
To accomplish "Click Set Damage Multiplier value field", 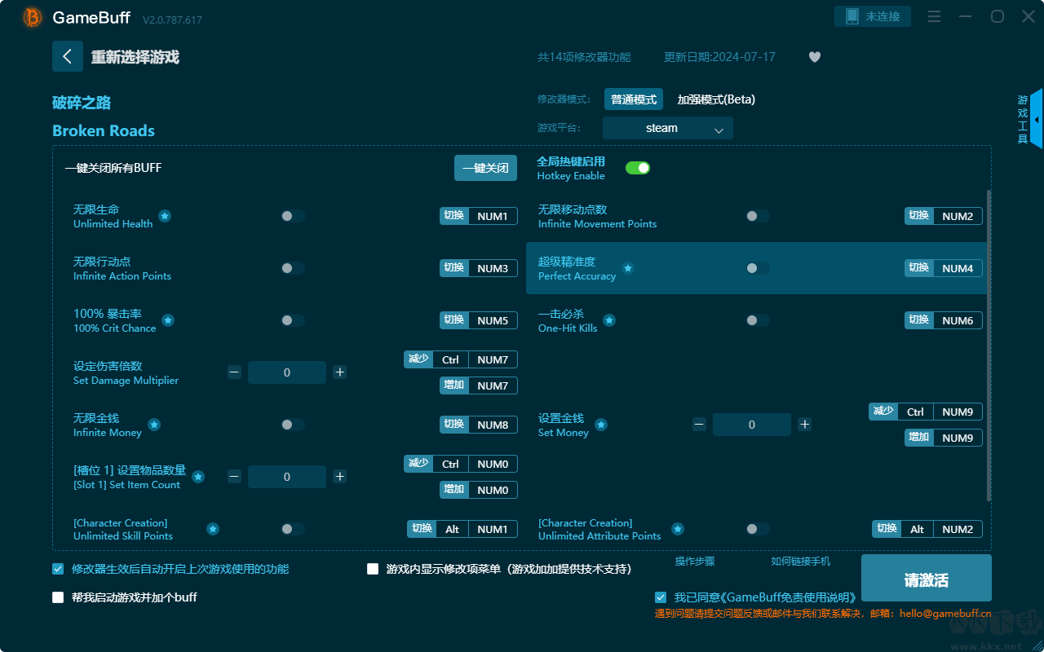I will 287,372.
